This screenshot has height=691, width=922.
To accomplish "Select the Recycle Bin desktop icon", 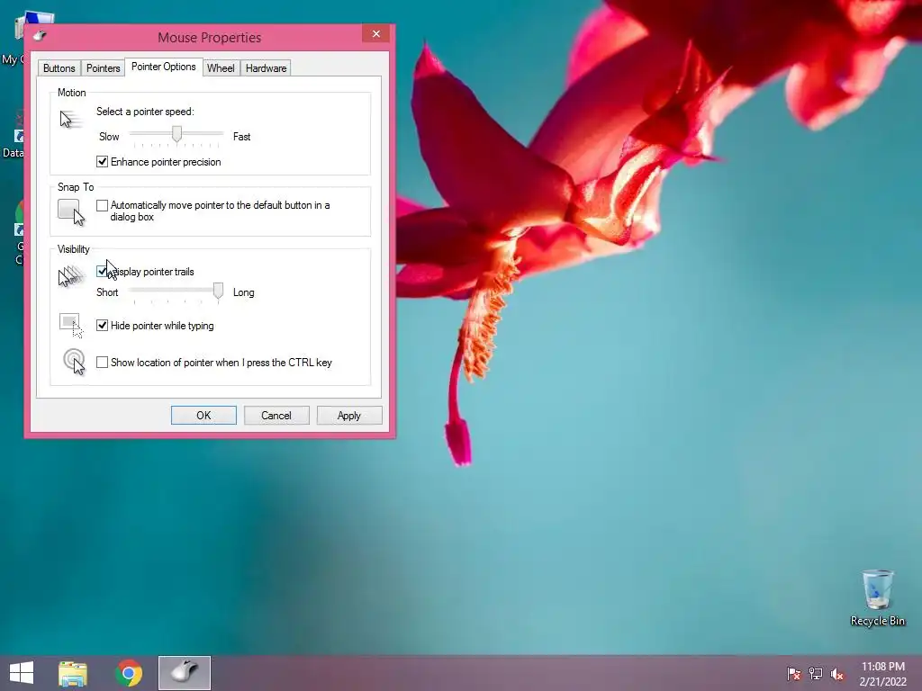I will click(x=877, y=598).
